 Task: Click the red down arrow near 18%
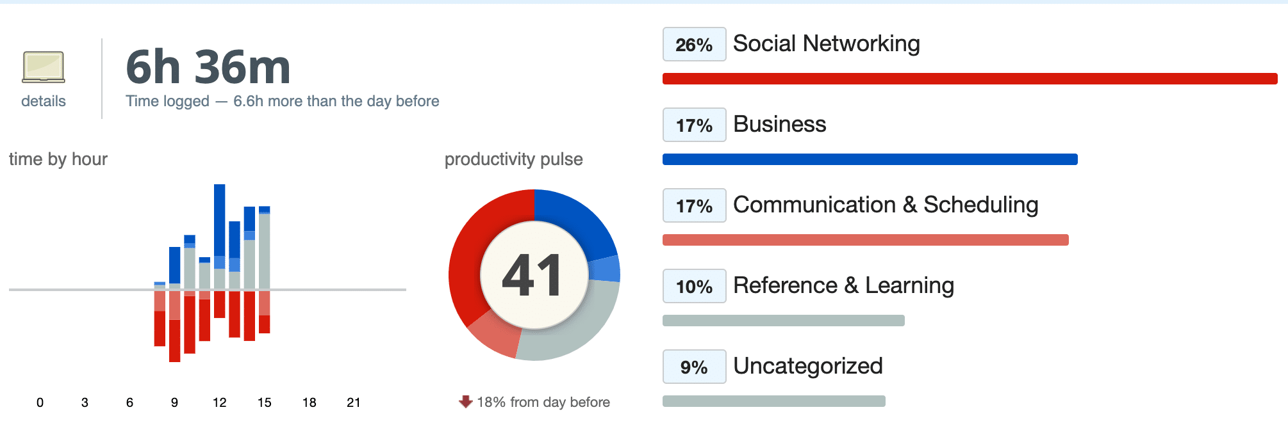[x=466, y=402]
